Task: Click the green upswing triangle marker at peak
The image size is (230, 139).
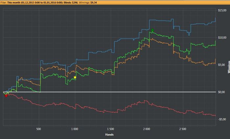Action: [x=152, y=30]
